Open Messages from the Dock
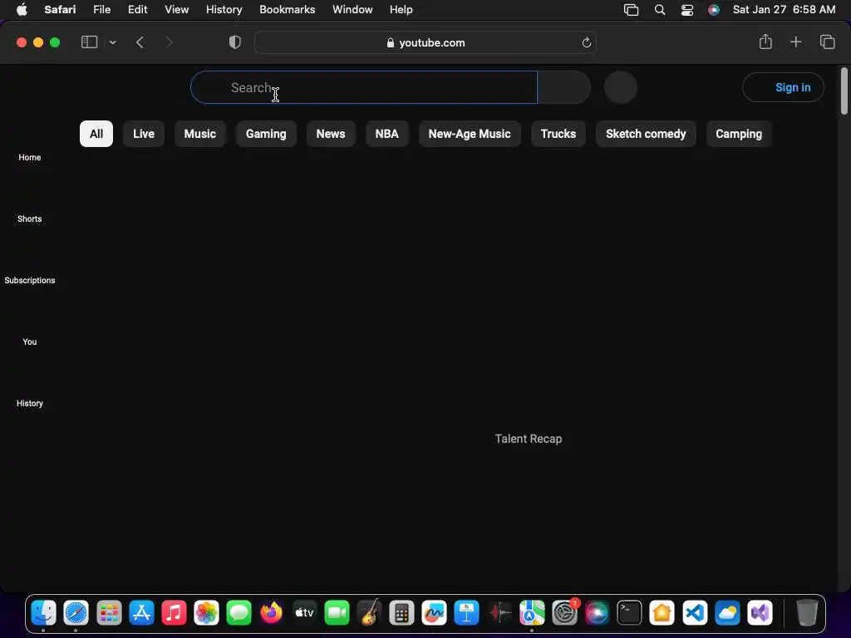This screenshot has width=851, height=638. (239, 613)
